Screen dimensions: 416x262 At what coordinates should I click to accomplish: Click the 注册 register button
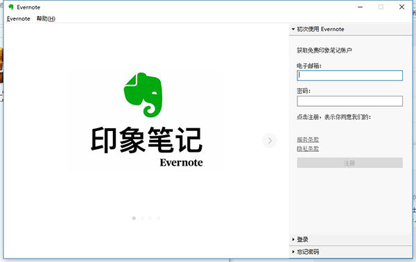(349, 163)
